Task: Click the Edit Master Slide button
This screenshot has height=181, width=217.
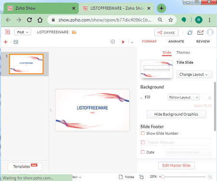Action: 176,166
